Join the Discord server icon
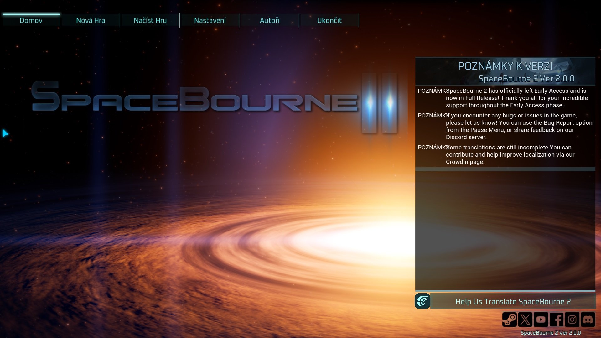 [588, 320]
